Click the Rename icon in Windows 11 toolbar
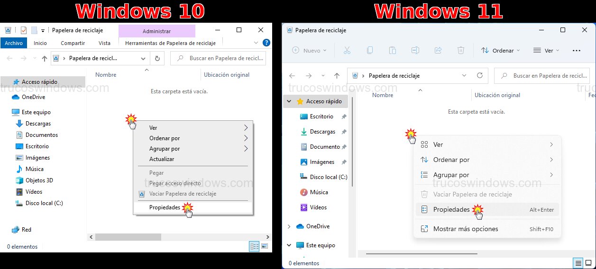 coord(415,50)
